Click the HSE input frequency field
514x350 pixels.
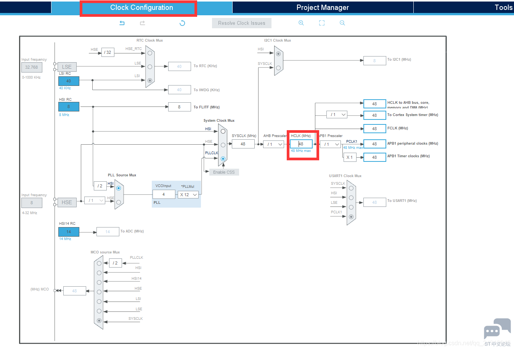tap(32, 203)
